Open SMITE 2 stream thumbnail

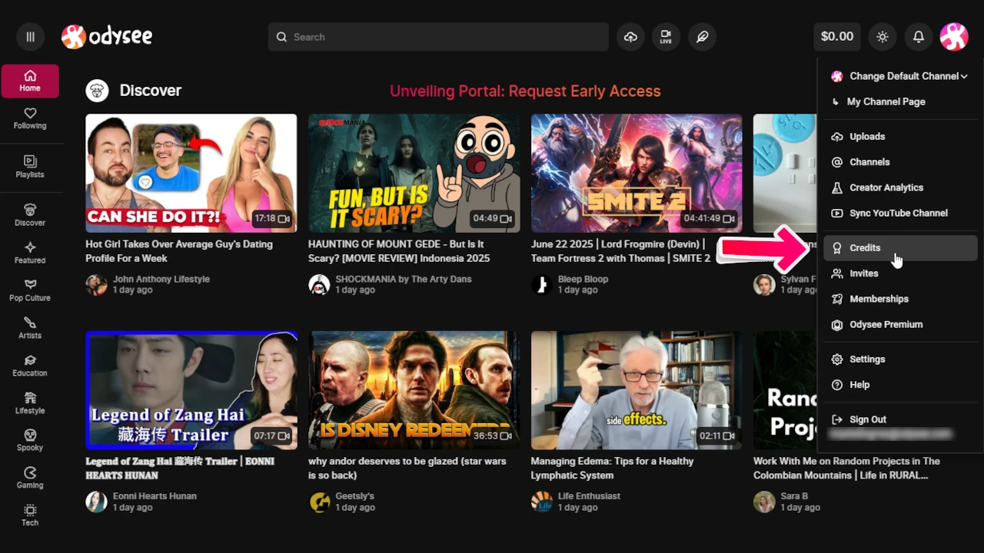pos(637,174)
